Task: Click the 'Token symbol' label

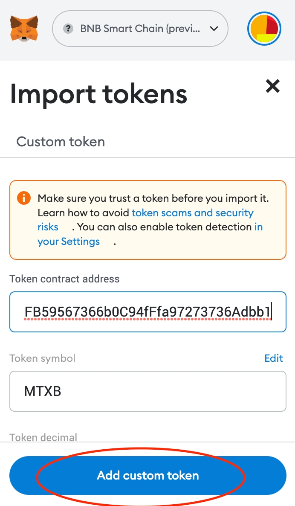Action: 42,358
